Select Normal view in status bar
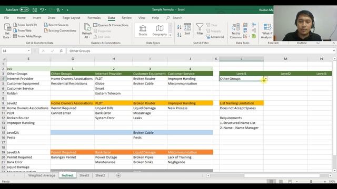Screen dimensions: 337x189 coord(271,182)
